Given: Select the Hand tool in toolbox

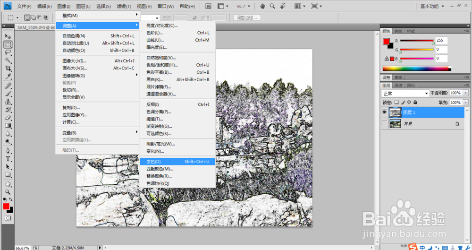Looking at the screenshot, I should coord(8,184).
